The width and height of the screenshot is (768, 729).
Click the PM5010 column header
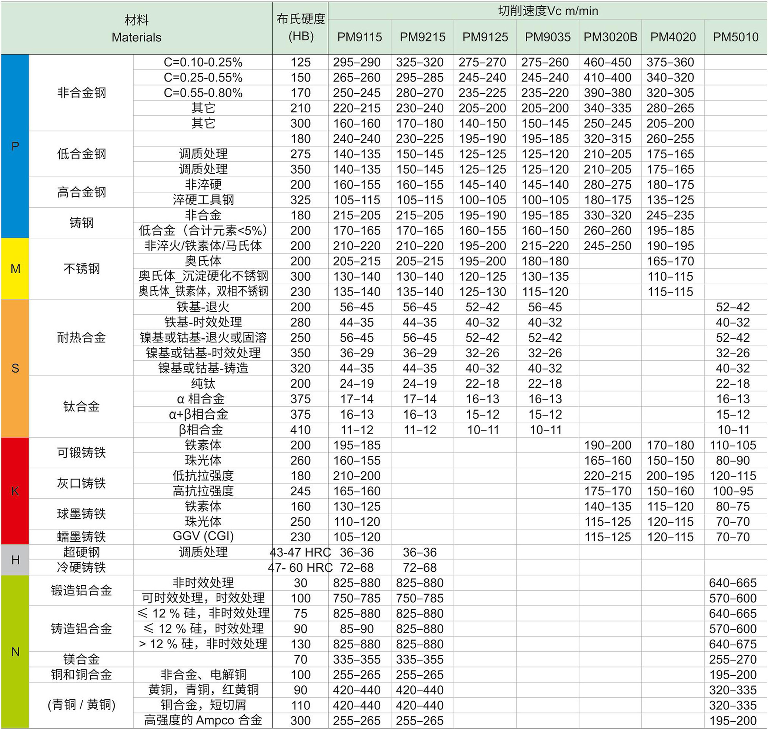pyautogui.click(x=735, y=37)
